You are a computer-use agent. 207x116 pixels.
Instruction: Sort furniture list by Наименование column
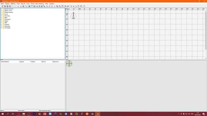coord(5,62)
